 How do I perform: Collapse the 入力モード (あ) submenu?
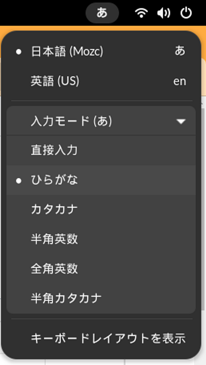click(x=101, y=121)
